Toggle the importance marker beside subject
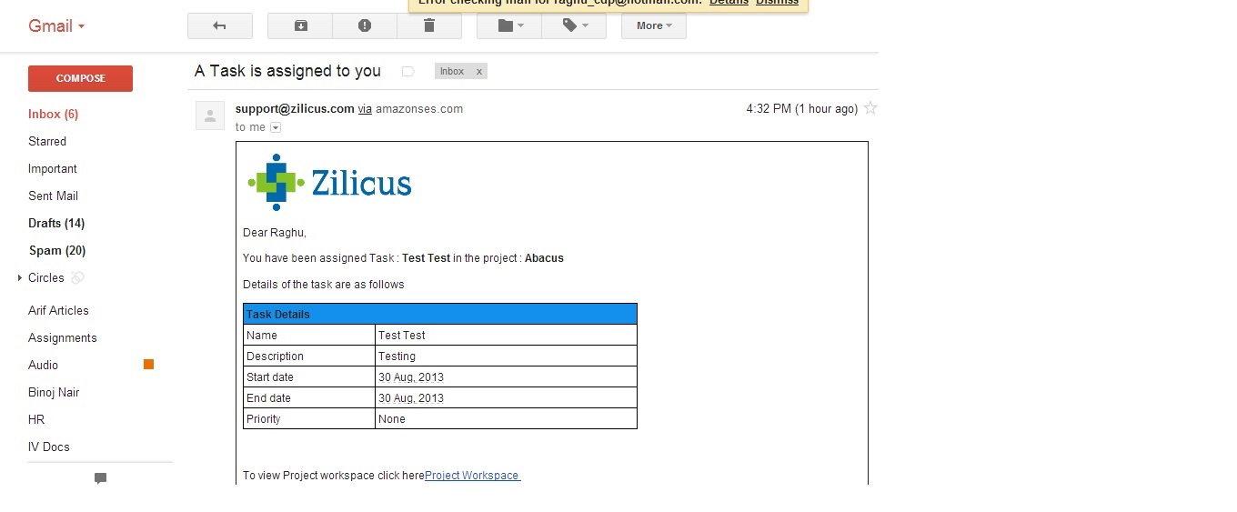Viewport: 1237px width, 512px height. [x=407, y=71]
